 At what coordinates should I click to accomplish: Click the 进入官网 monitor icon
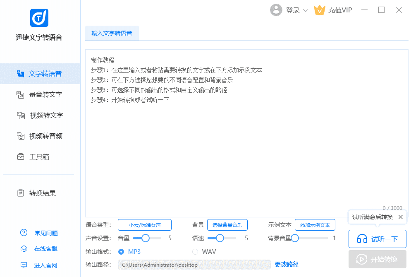coord(24,265)
